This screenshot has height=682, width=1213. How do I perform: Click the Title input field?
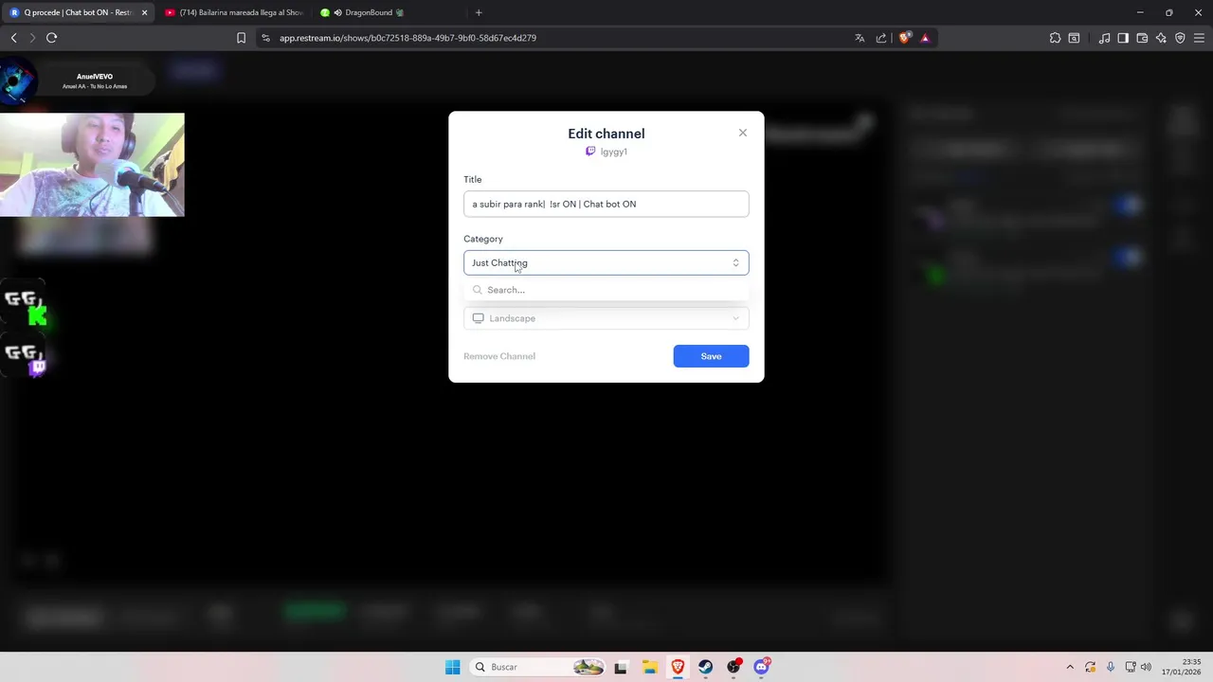click(606, 204)
